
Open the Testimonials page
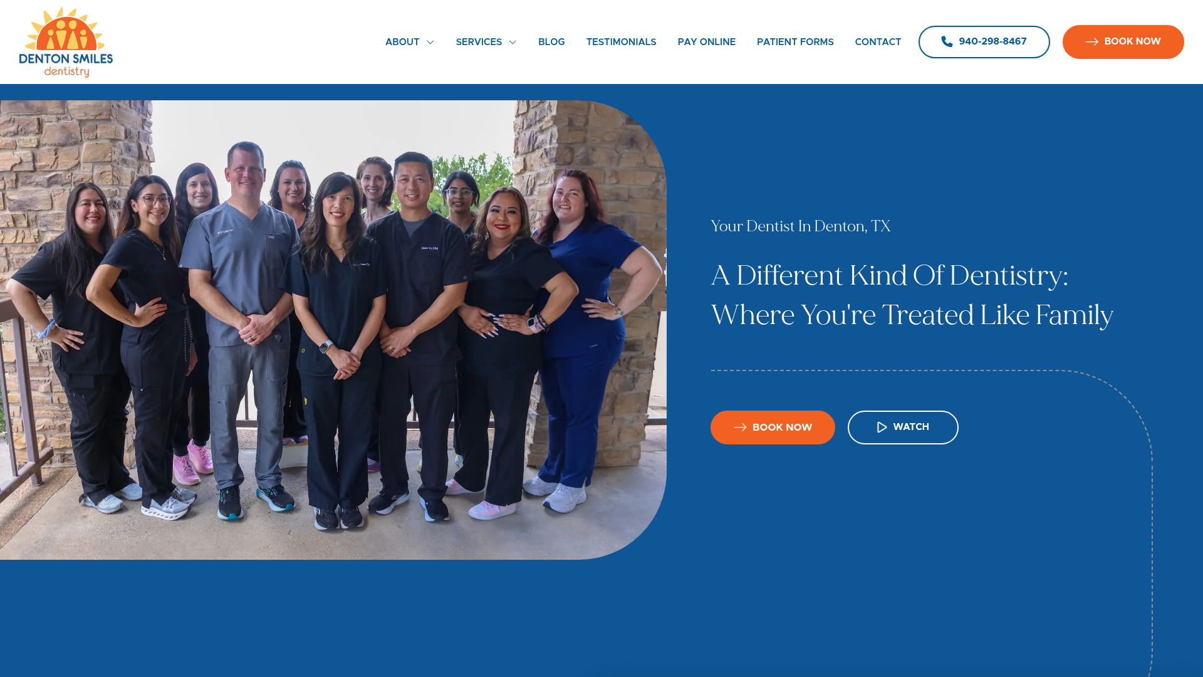tap(621, 42)
